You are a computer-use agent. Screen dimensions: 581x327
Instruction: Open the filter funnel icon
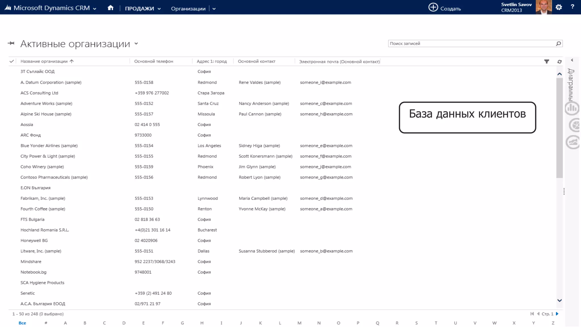[546, 62]
